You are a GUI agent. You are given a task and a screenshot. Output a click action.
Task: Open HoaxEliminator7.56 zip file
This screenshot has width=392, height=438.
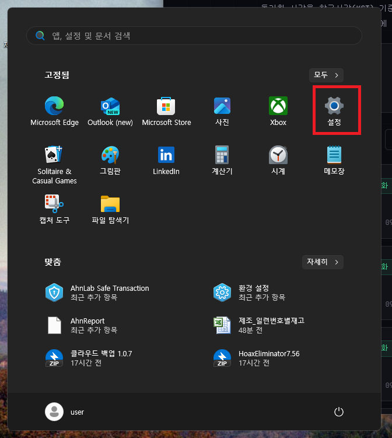coord(256,358)
